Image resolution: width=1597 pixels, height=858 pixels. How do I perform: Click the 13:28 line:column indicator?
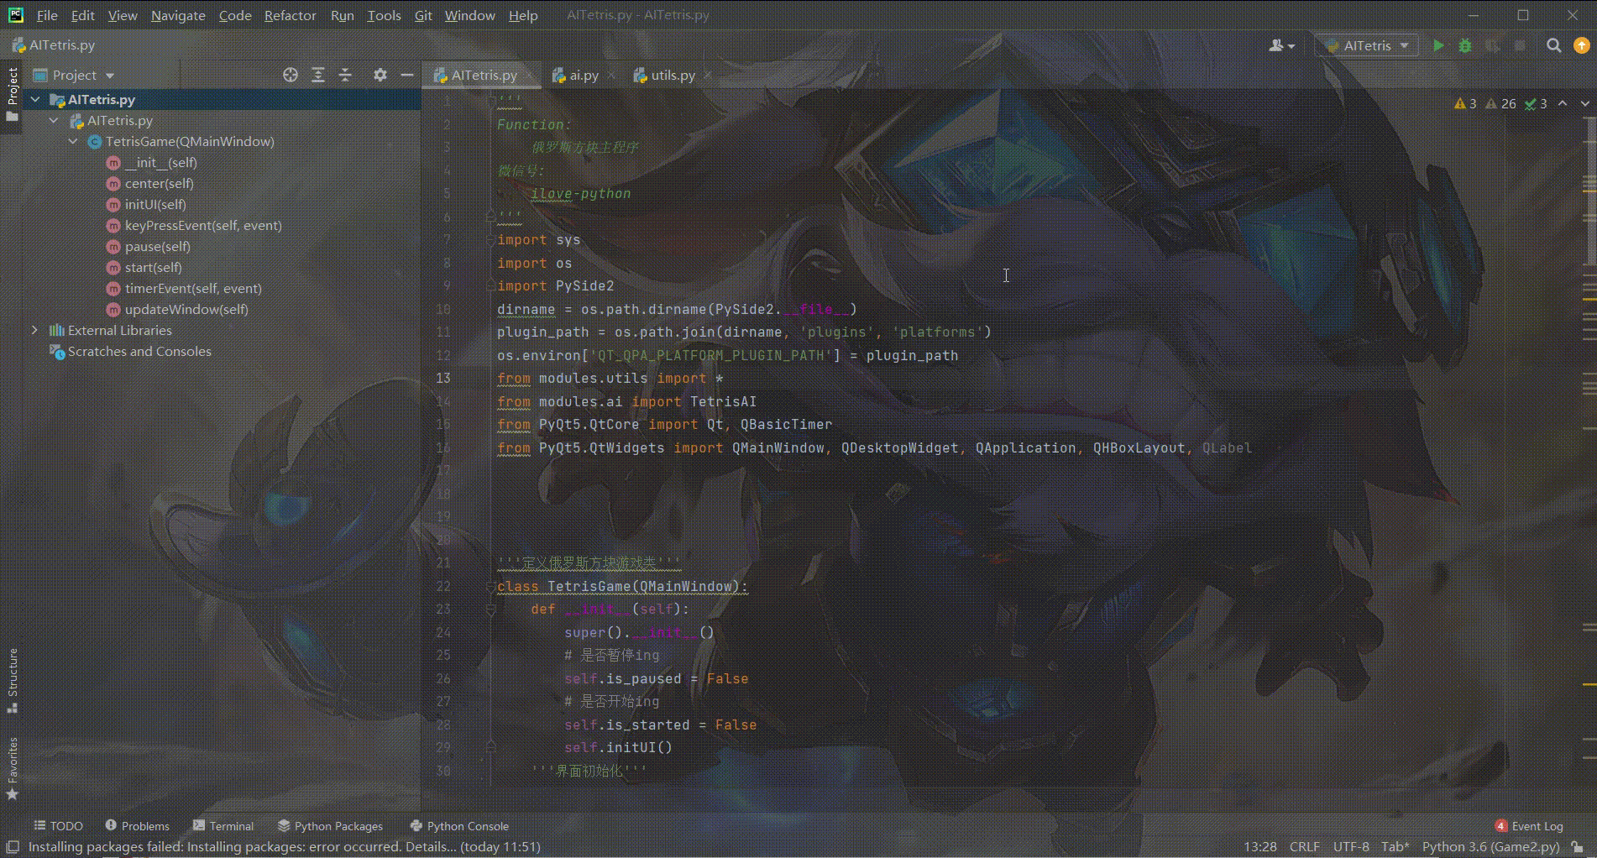(x=1259, y=847)
